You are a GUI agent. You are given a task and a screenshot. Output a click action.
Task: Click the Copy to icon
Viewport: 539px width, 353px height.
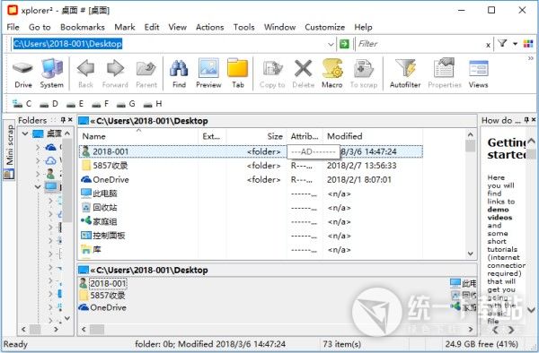tap(272, 73)
